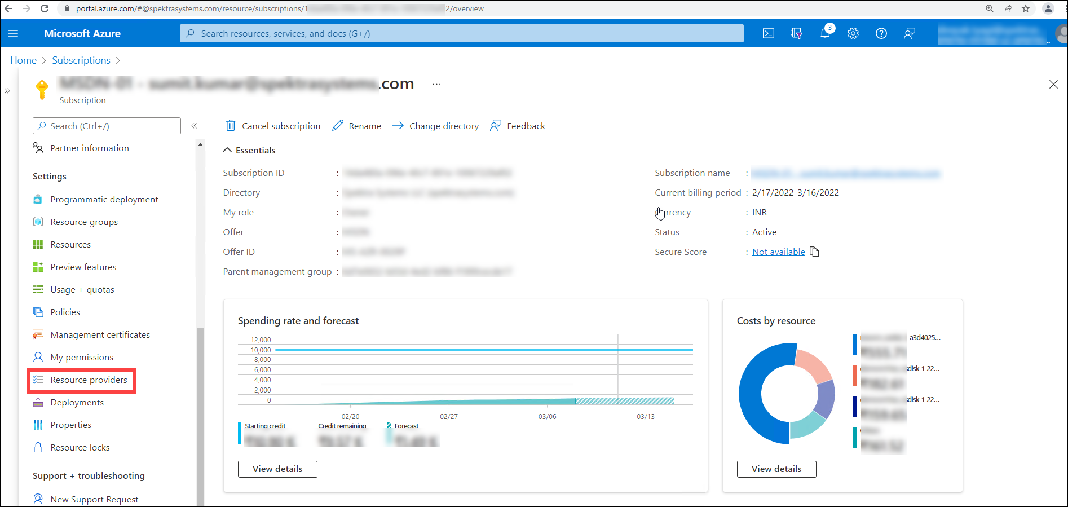The width and height of the screenshot is (1068, 507).
Task: Click the status value 'Active'
Action: (x=764, y=232)
